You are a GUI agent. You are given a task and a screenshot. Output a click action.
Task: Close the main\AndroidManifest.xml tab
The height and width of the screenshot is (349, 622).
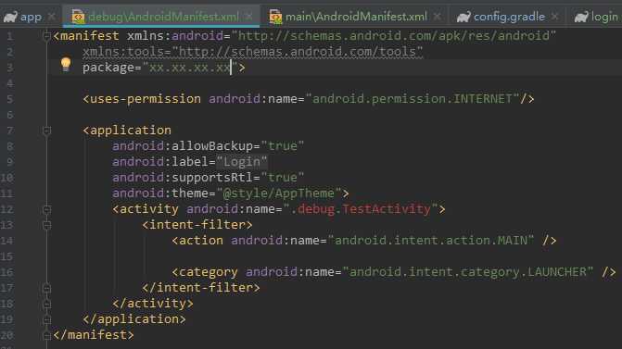tap(438, 17)
